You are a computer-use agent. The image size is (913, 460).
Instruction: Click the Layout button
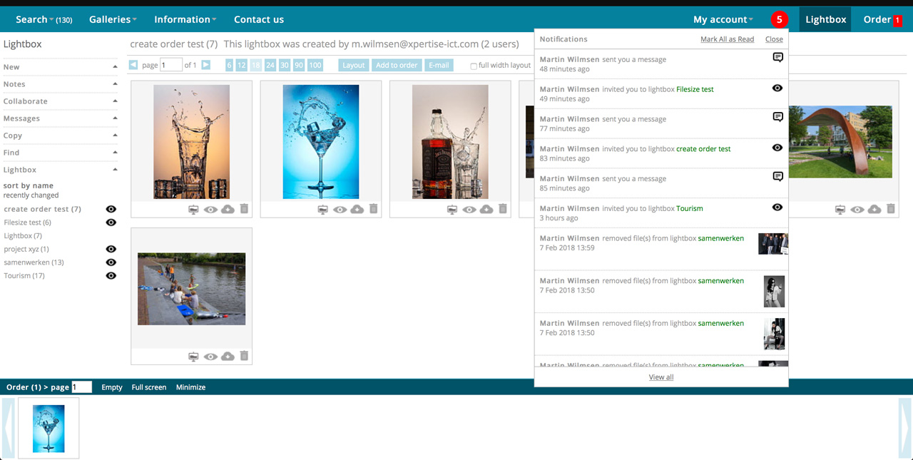[354, 65]
